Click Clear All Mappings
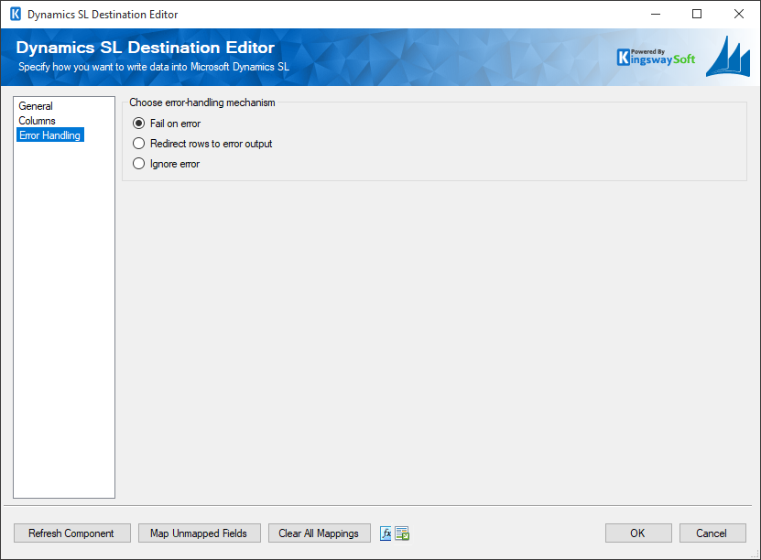The height and width of the screenshot is (560, 761). click(319, 533)
